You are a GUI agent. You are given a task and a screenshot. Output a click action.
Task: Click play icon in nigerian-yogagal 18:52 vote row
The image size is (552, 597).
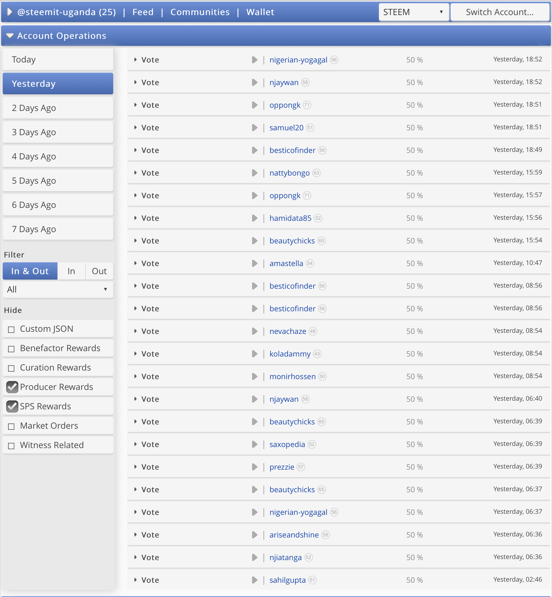[254, 60]
